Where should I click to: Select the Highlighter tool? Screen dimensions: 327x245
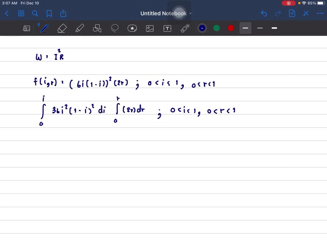click(80, 28)
